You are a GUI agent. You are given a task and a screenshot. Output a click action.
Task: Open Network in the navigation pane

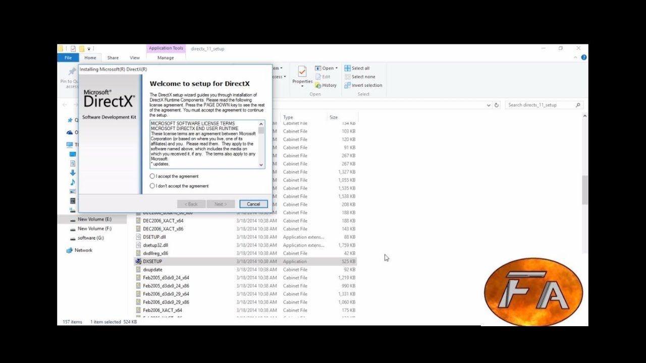pos(83,250)
